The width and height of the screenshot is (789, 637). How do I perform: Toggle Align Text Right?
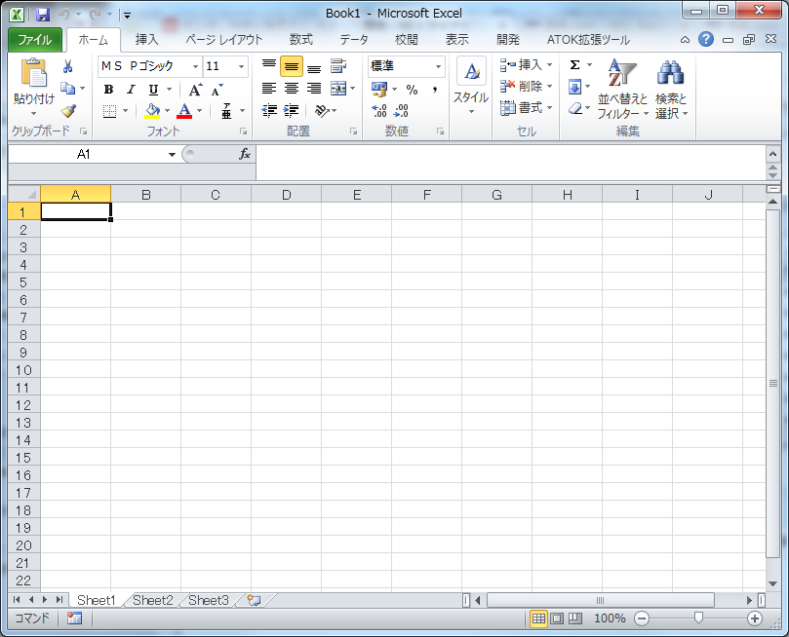313,89
